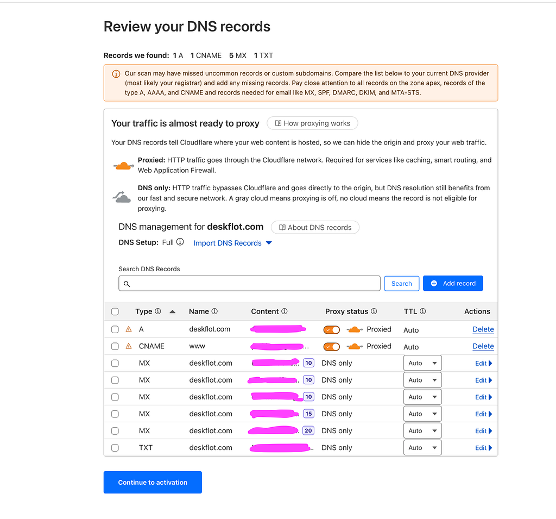
Task: Open the How proxying works link
Action: click(312, 123)
